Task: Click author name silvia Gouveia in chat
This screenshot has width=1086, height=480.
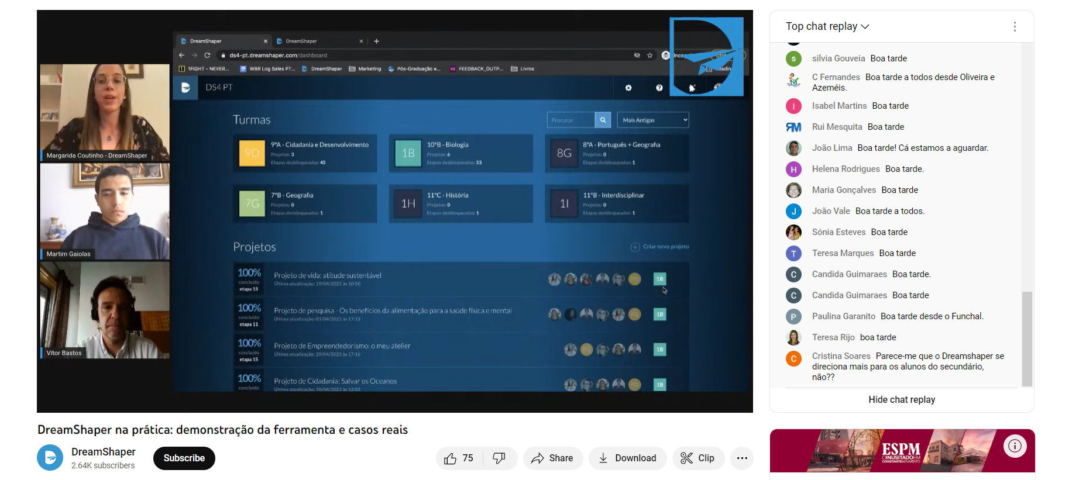Action: point(838,58)
